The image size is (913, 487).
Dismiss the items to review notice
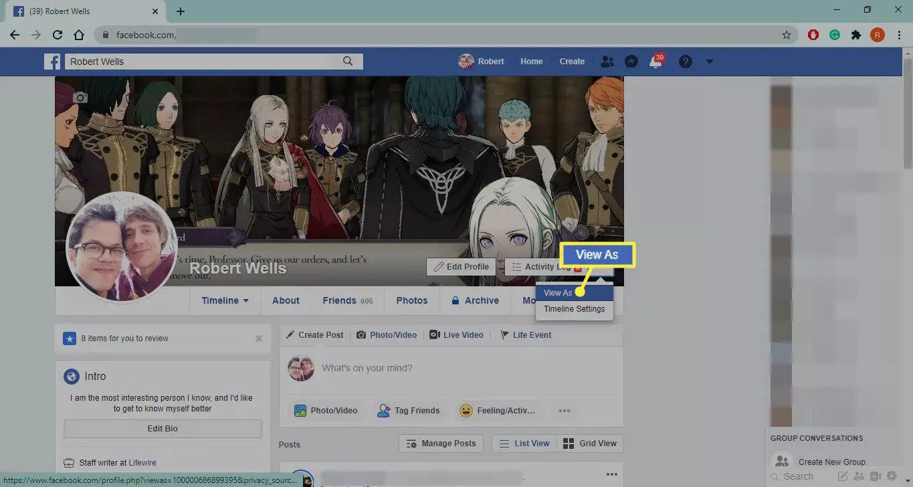(259, 338)
